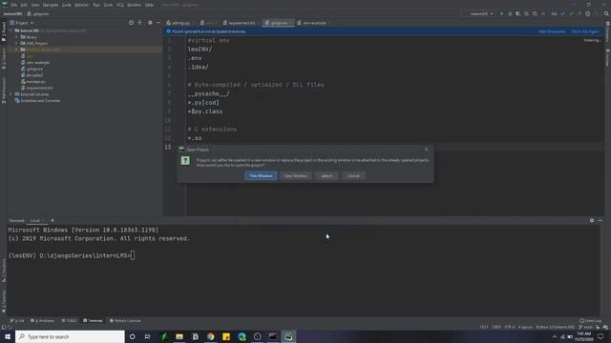
Task: Switch to the .env-example editor tab
Action: click(313, 23)
